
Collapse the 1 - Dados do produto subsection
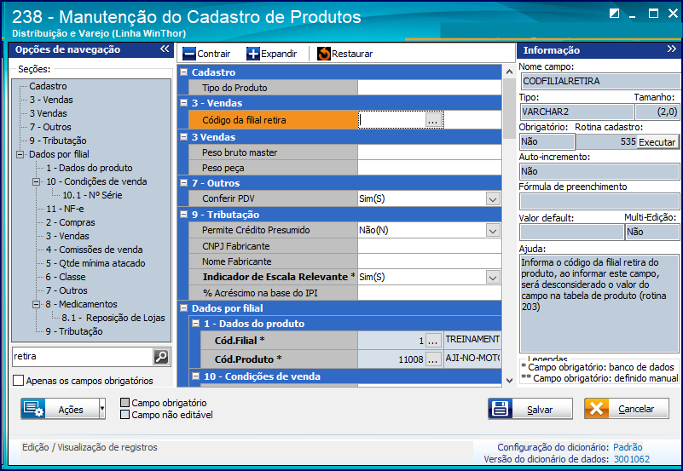click(196, 323)
